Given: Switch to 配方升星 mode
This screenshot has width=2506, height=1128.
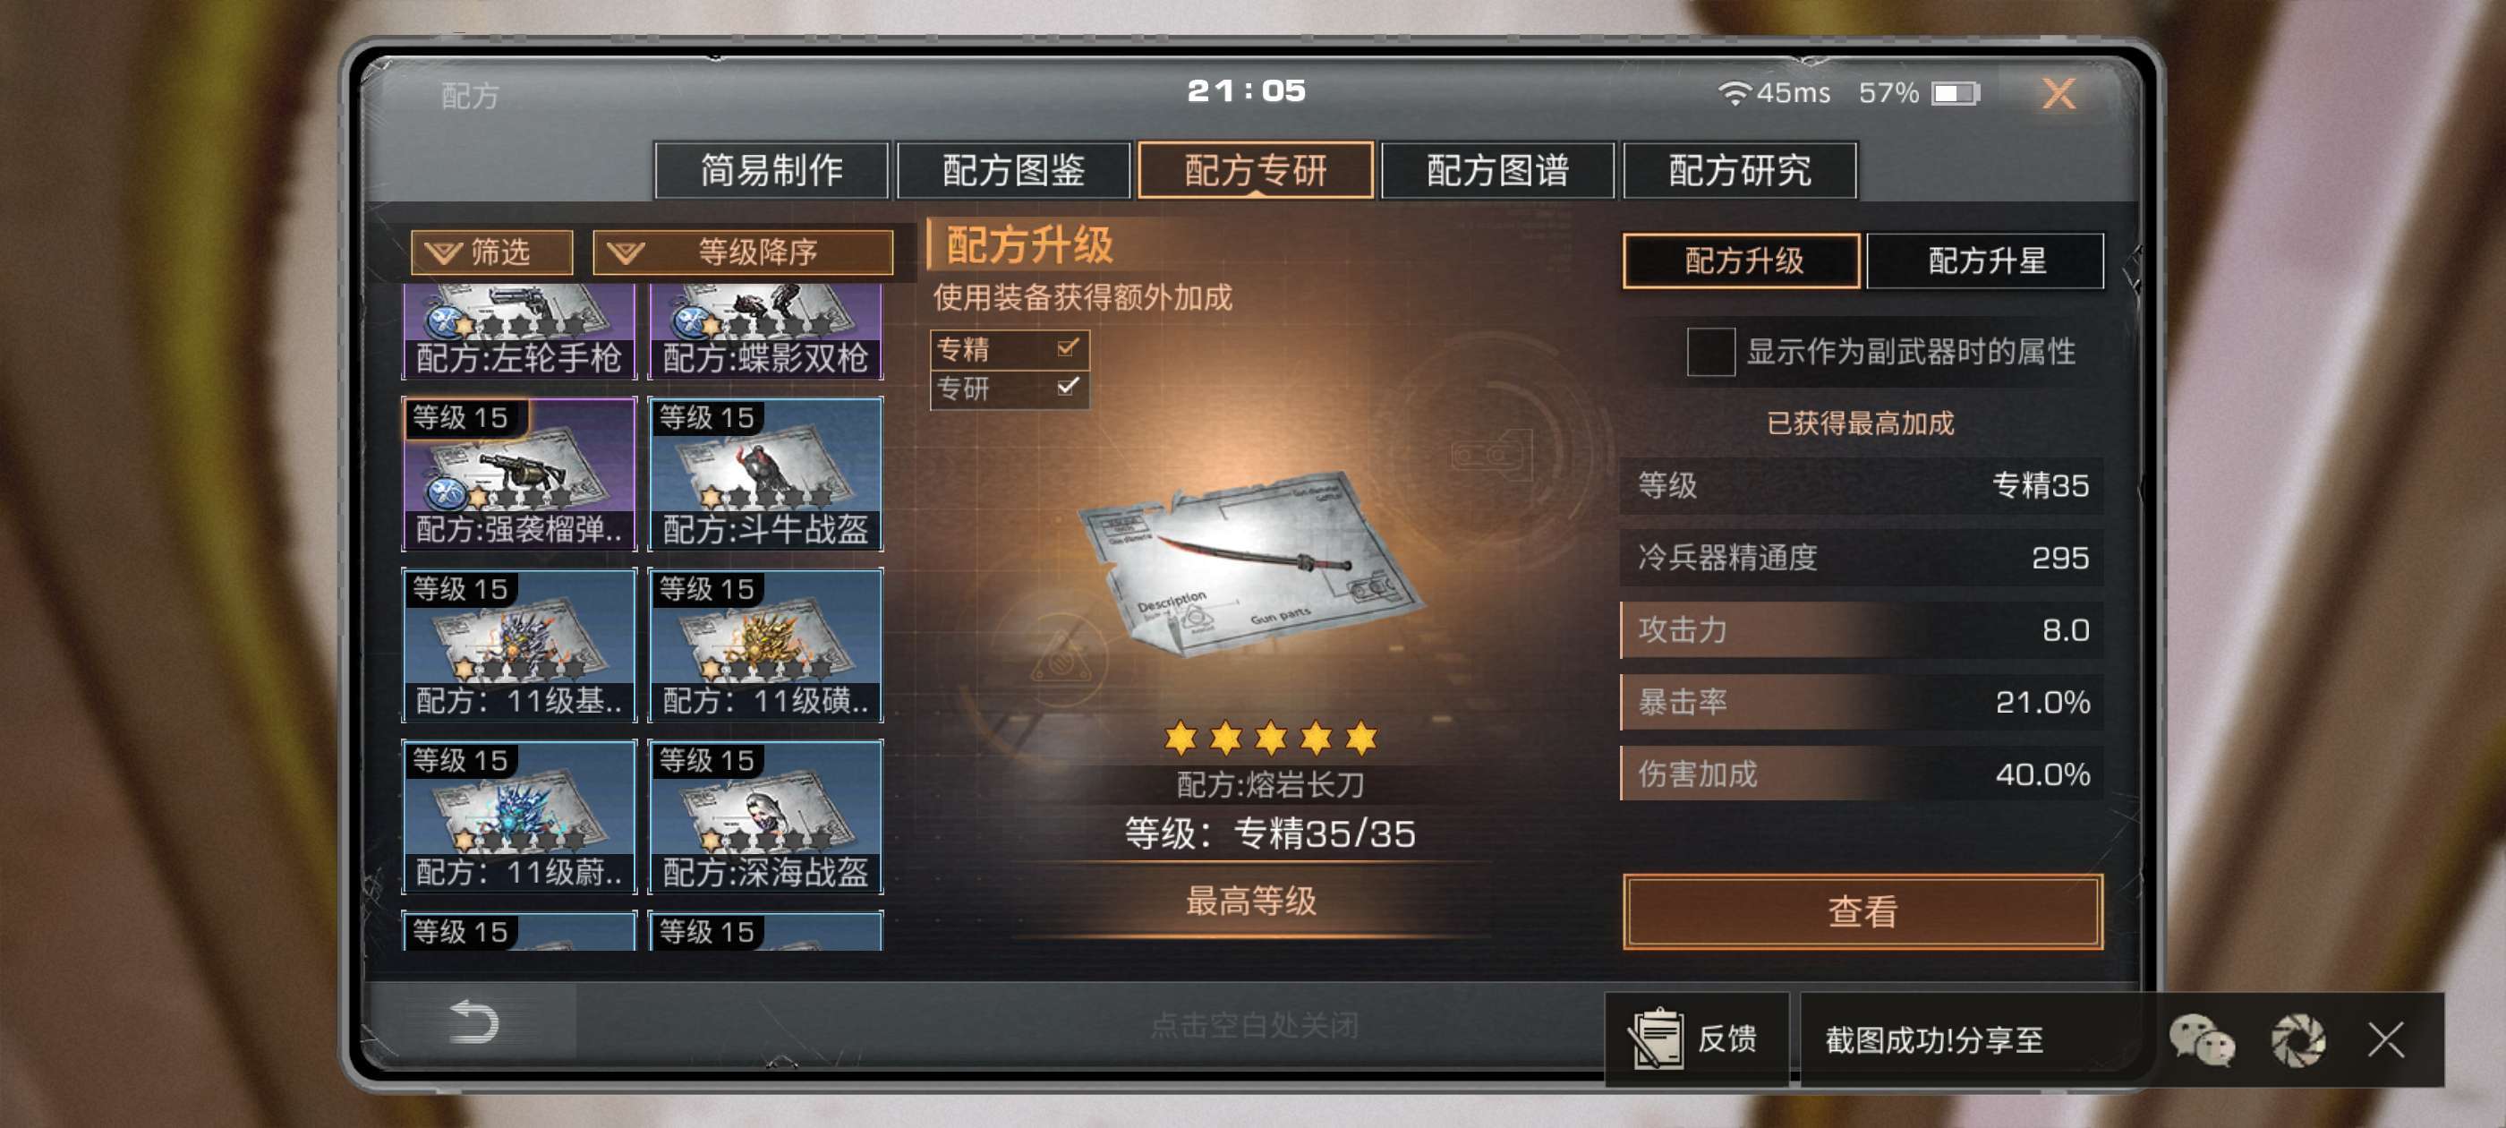Looking at the screenshot, I should click(x=1985, y=261).
